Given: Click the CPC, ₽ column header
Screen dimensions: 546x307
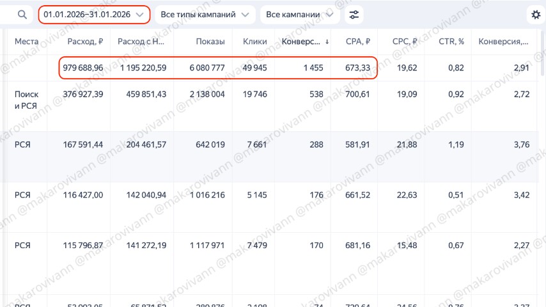Looking at the screenshot, I should click(x=405, y=42).
